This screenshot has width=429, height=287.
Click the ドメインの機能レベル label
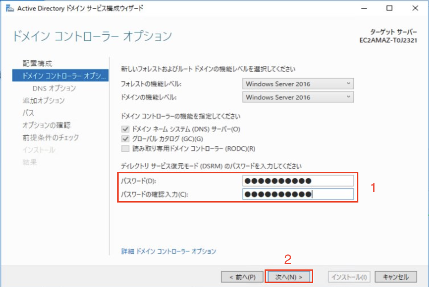(149, 98)
